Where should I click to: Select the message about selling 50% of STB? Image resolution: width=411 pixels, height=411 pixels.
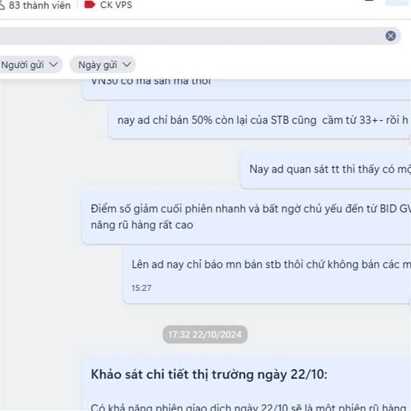pos(260,121)
